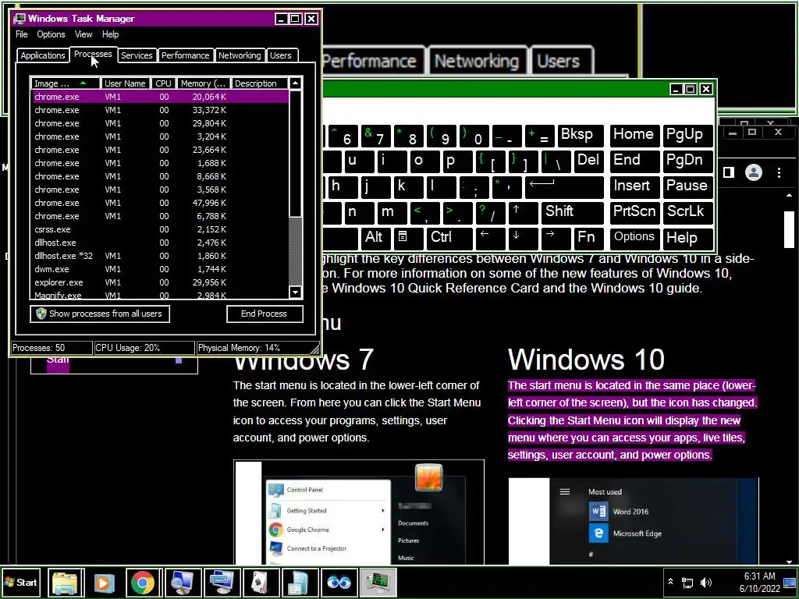The height and width of the screenshot is (599, 799).
Task: Toggle the Alt key on the keyboard
Action: coord(375,238)
